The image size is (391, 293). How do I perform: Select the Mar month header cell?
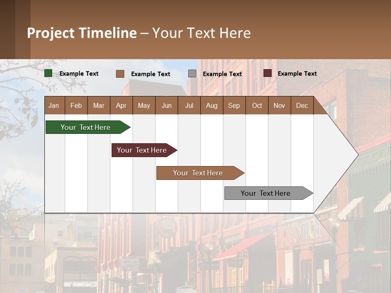click(x=99, y=105)
